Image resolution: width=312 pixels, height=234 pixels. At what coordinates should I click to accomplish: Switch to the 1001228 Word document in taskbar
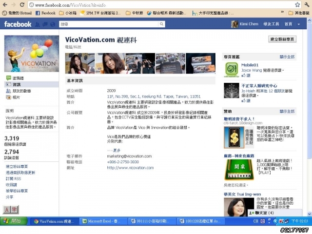(x=201, y=221)
